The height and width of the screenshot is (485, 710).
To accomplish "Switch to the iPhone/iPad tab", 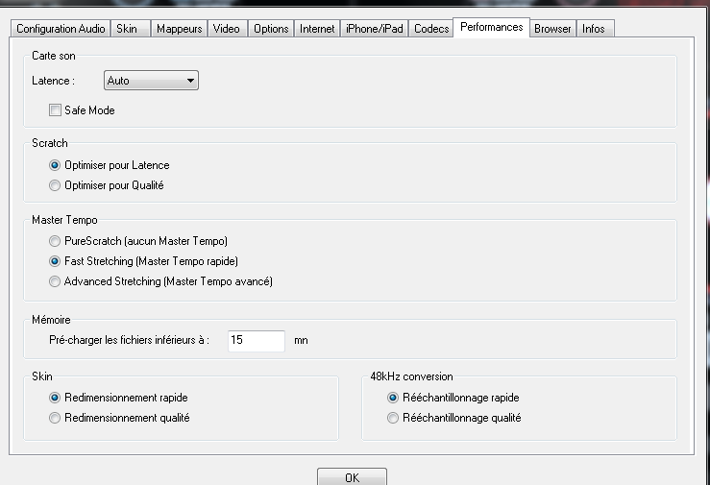I will 375,29.
